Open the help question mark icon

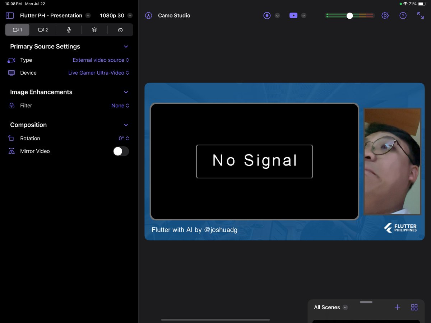(403, 15)
